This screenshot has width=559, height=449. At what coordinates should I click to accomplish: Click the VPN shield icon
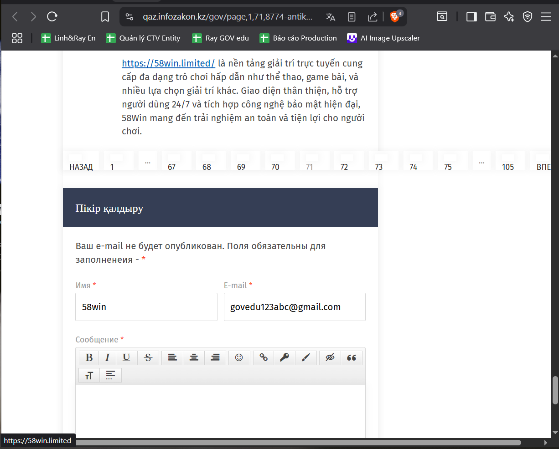[528, 17]
